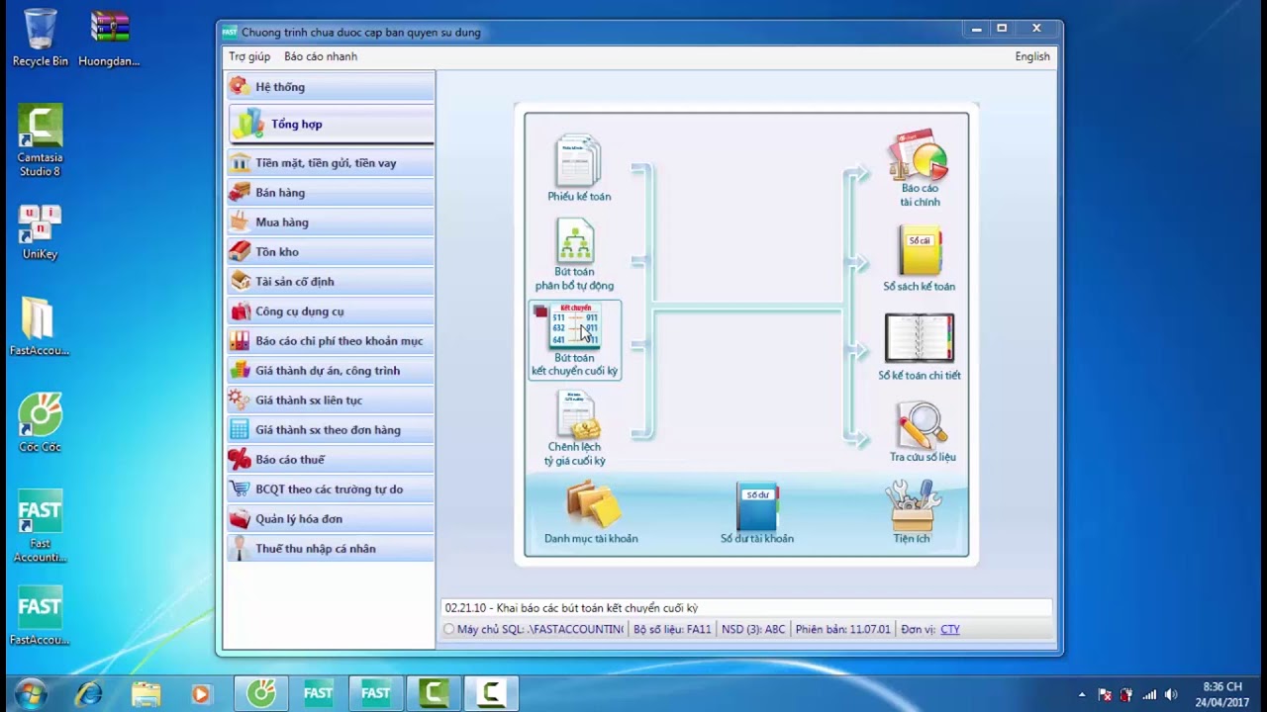The height and width of the screenshot is (712, 1267).
Task: Open Trợ giúp menu
Action: (249, 56)
